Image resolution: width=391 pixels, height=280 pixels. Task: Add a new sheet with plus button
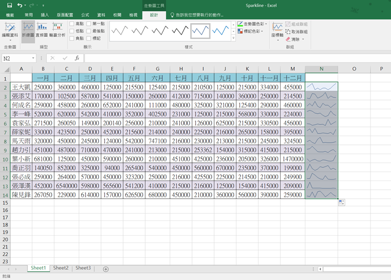tap(106, 269)
